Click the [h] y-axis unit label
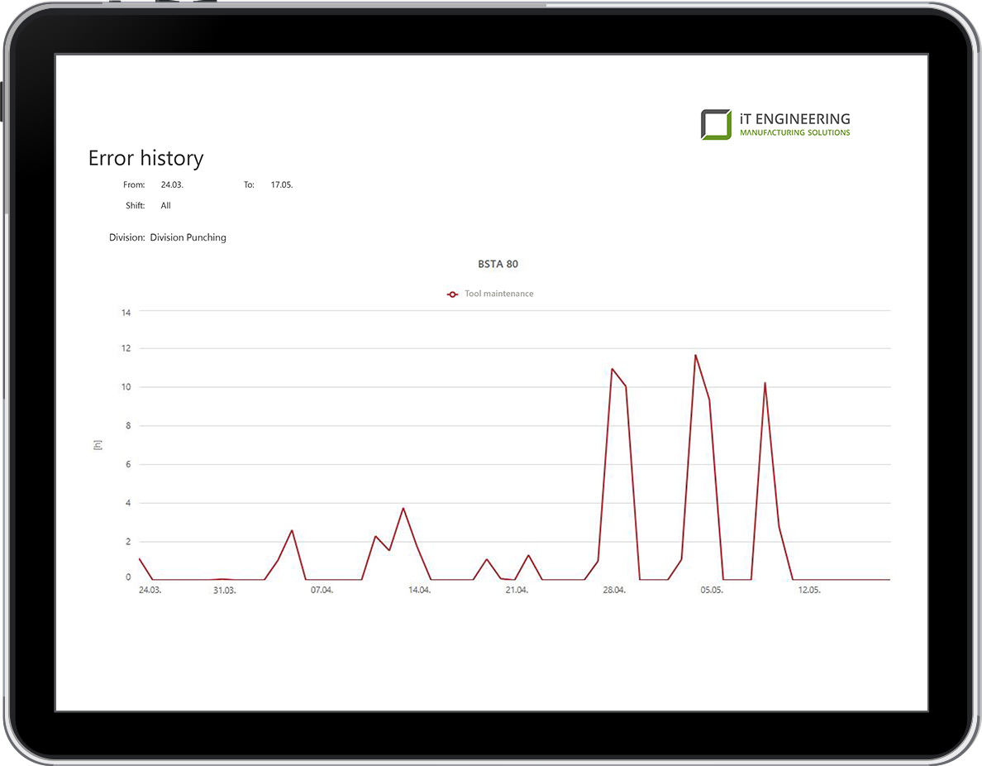This screenshot has width=982, height=766. (98, 445)
